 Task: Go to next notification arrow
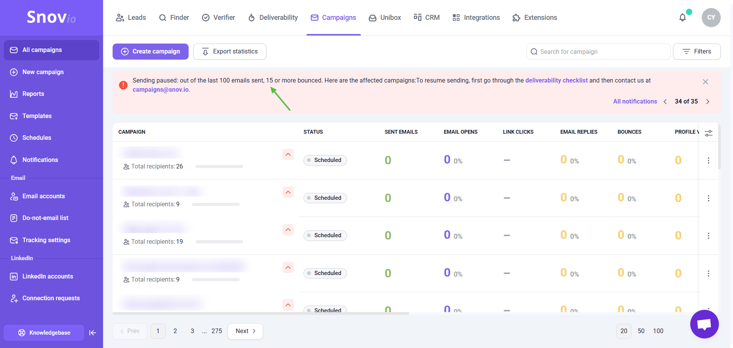tap(708, 102)
